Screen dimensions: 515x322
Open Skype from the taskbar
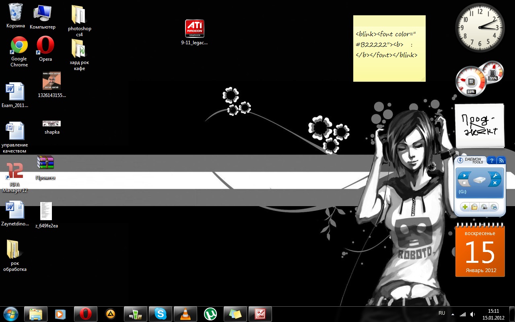[x=160, y=314]
